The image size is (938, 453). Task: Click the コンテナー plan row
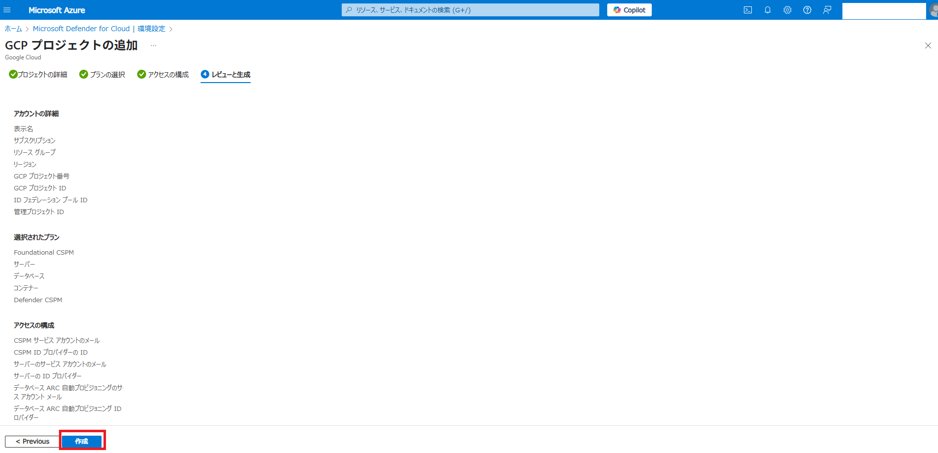pyautogui.click(x=26, y=288)
